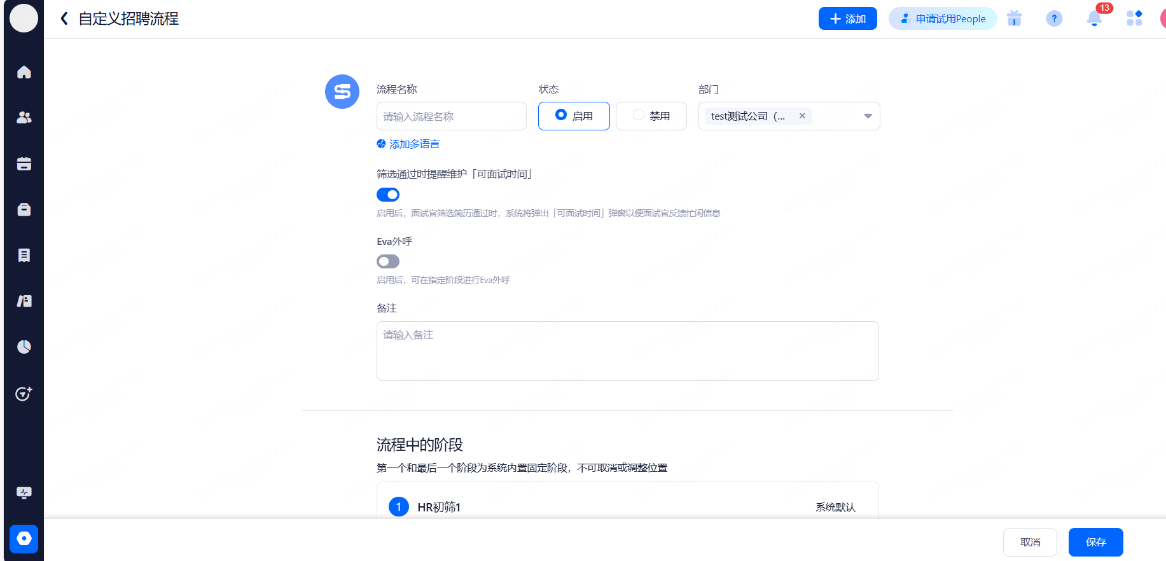The height and width of the screenshot is (561, 1166).
Task: Click the 流程名称 input field
Action: pyautogui.click(x=451, y=116)
